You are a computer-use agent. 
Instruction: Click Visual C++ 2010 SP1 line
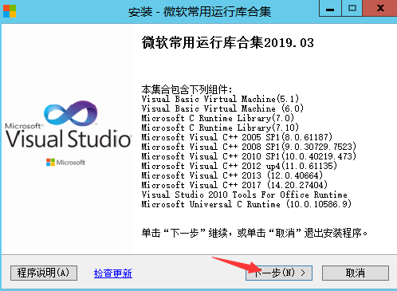pyautogui.click(x=249, y=156)
